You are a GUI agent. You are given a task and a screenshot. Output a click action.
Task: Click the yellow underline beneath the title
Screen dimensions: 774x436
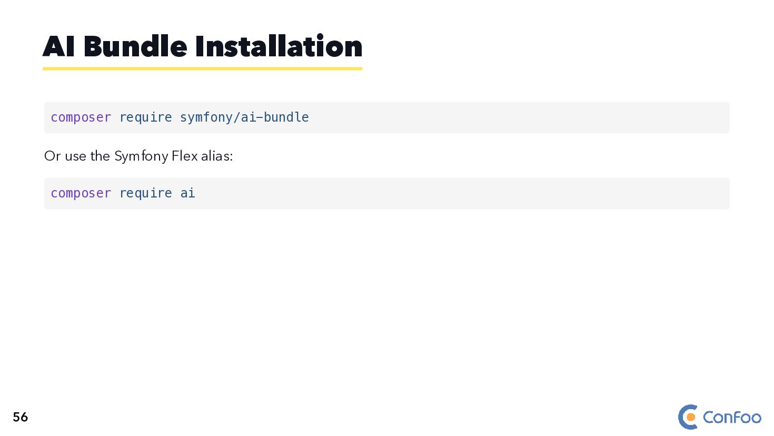tap(202, 68)
